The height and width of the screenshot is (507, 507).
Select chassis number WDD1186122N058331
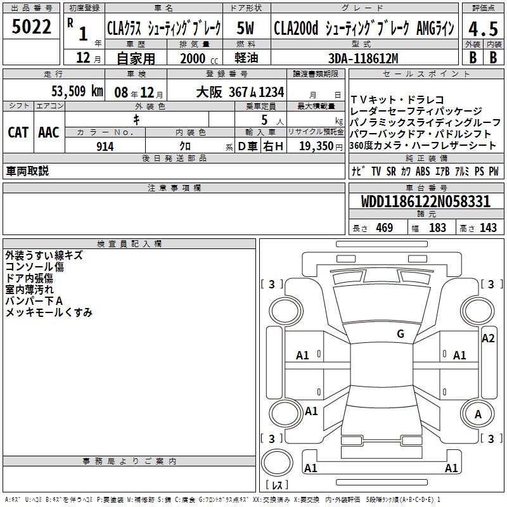(425, 201)
